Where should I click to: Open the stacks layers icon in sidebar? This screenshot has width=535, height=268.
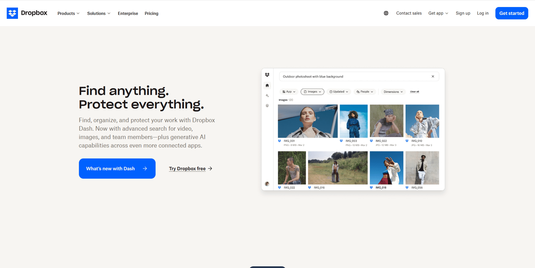[267, 106]
